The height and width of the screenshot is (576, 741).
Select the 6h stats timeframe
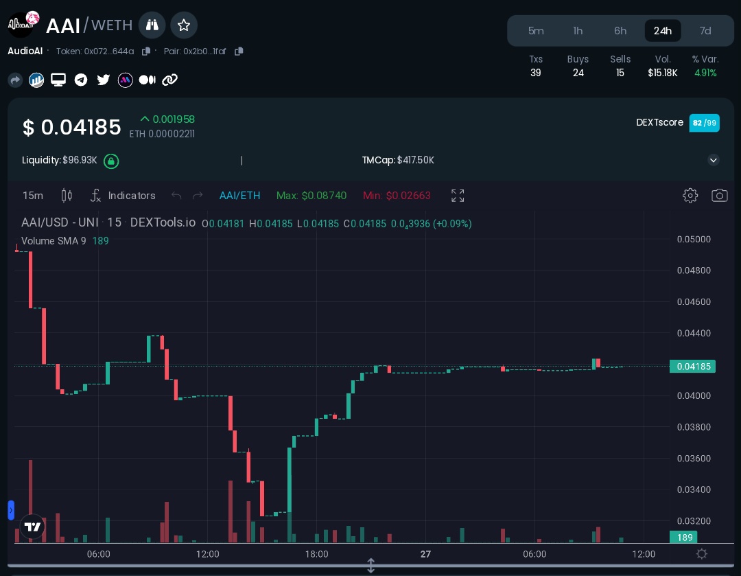(x=620, y=31)
